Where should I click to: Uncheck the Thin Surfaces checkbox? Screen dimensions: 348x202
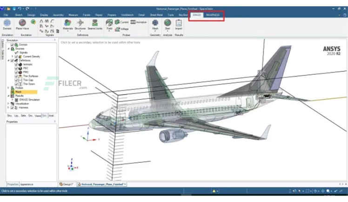tap(16, 76)
